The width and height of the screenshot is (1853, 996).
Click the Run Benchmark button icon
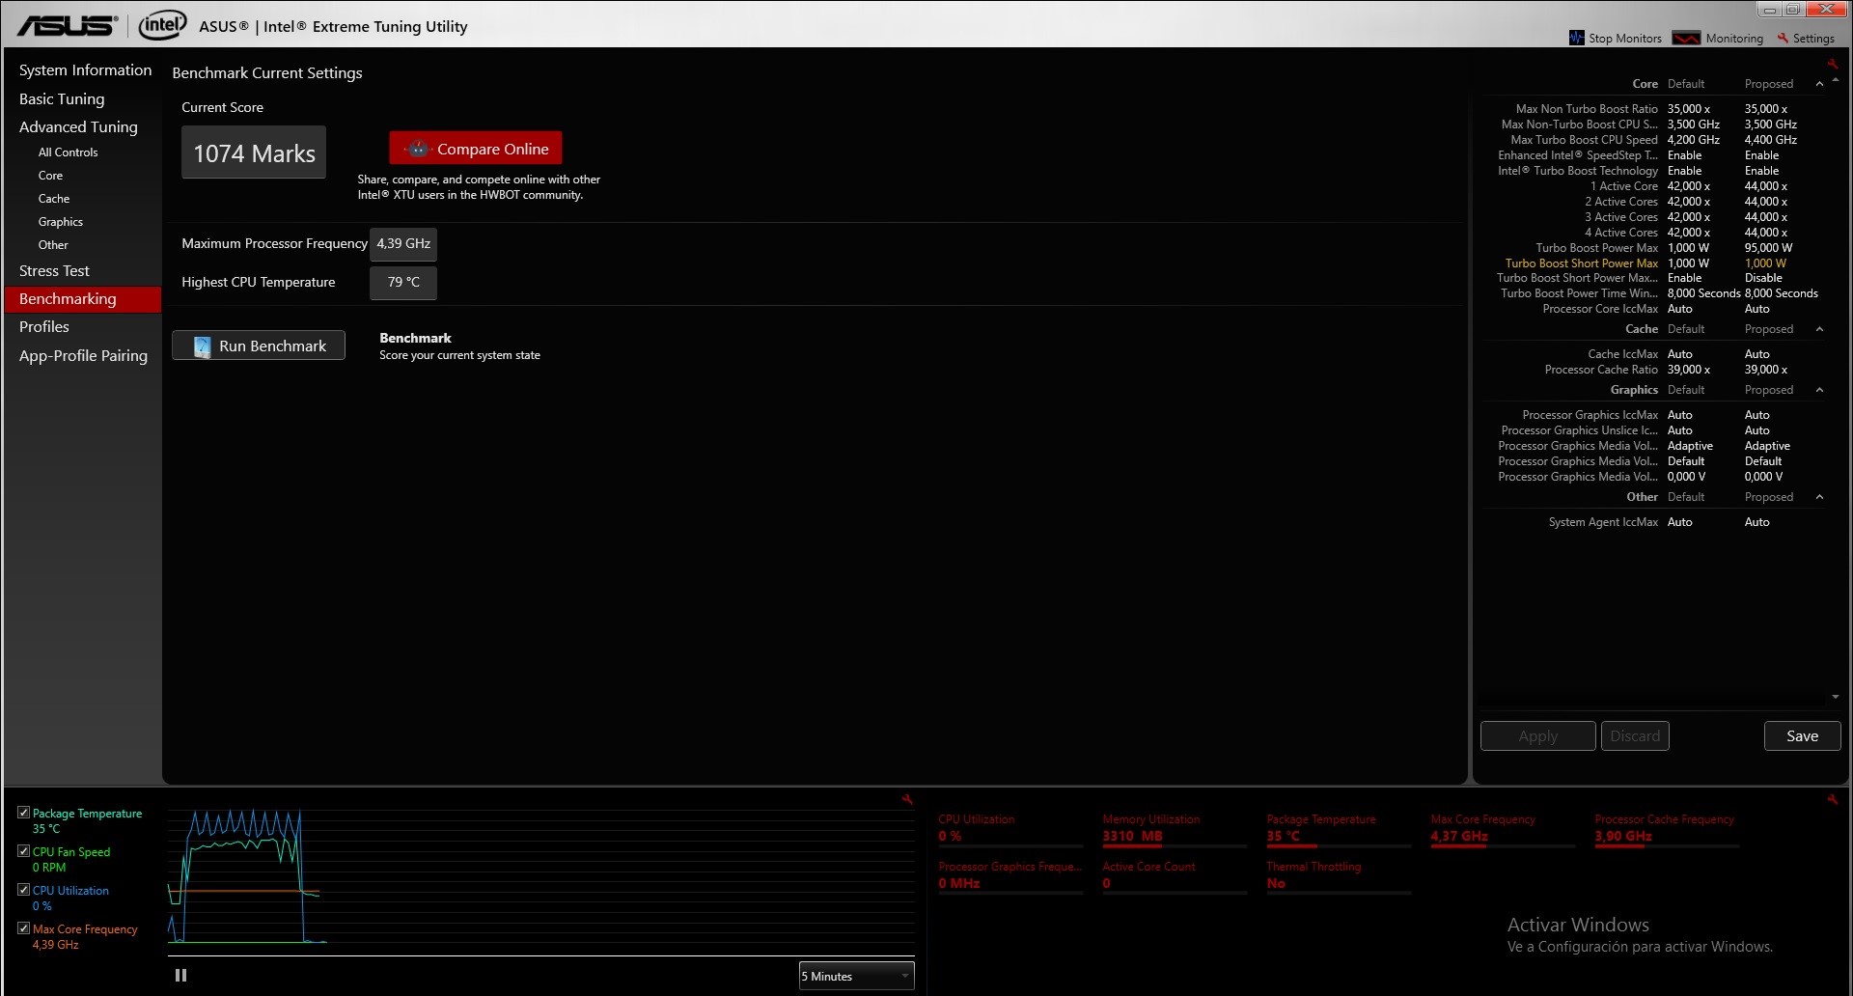(x=202, y=346)
